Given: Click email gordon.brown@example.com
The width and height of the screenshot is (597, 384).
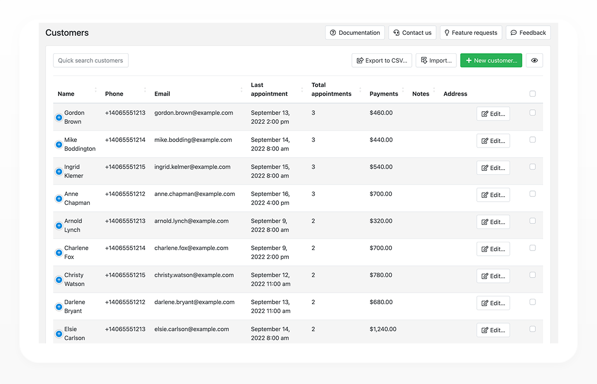Looking at the screenshot, I should (x=194, y=113).
